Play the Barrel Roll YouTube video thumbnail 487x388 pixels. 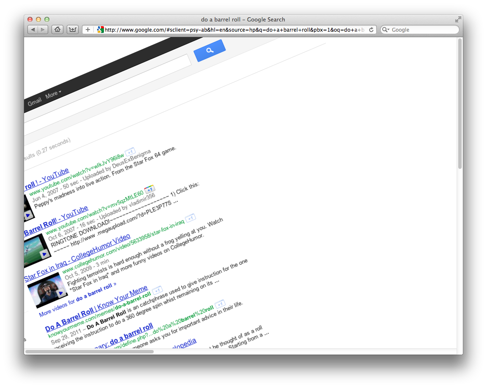pyautogui.click(x=37, y=250)
